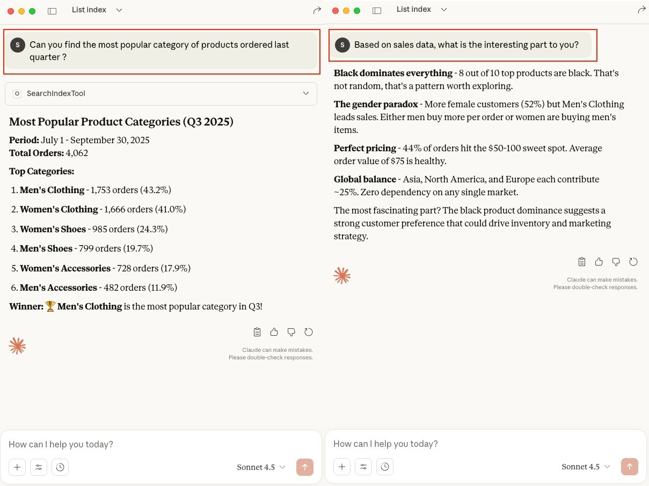Retry the sales insights response

click(633, 262)
